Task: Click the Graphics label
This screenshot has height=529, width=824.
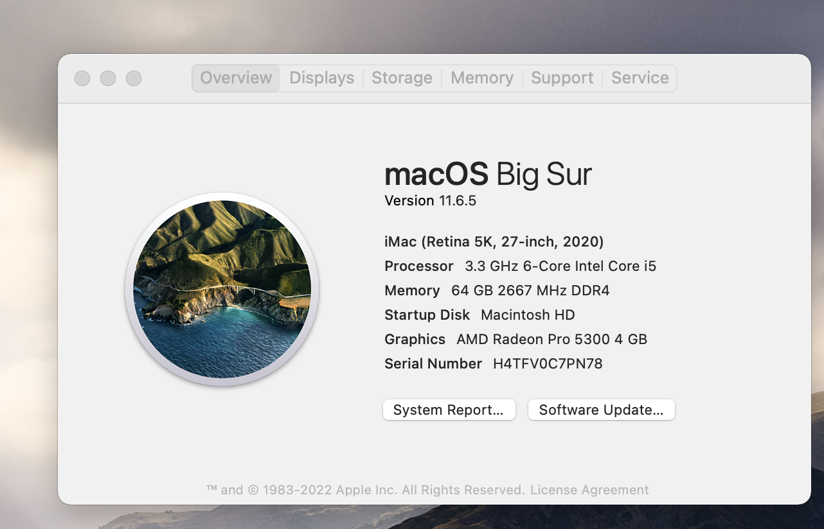Action: 415,339
